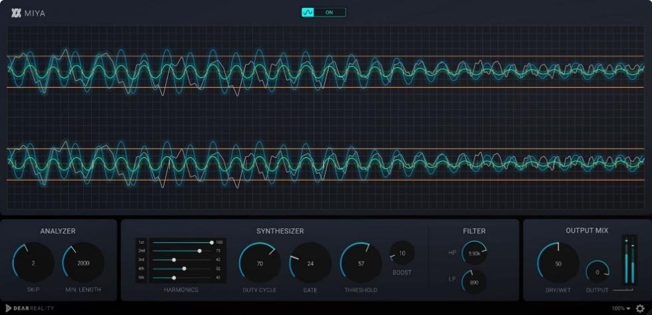This screenshot has height=315, width=652.
Task: Click the OUTPUT gain knob
Action: pos(597,272)
